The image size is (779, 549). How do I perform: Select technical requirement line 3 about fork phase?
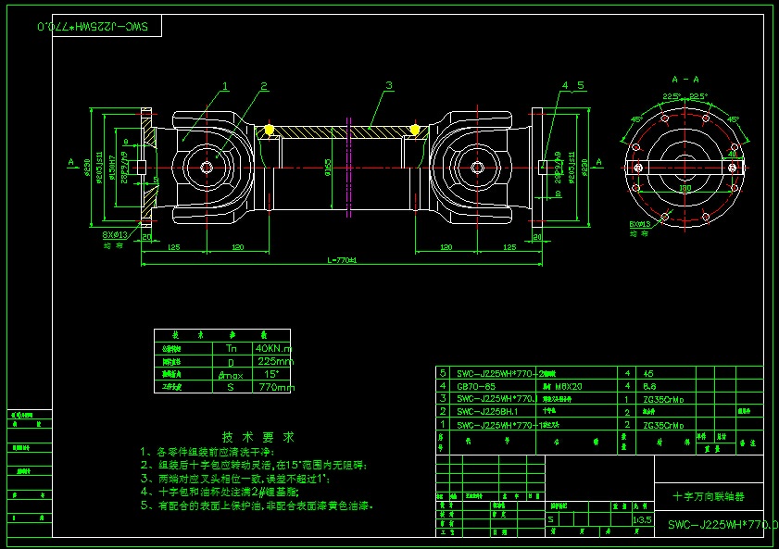click(x=235, y=479)
